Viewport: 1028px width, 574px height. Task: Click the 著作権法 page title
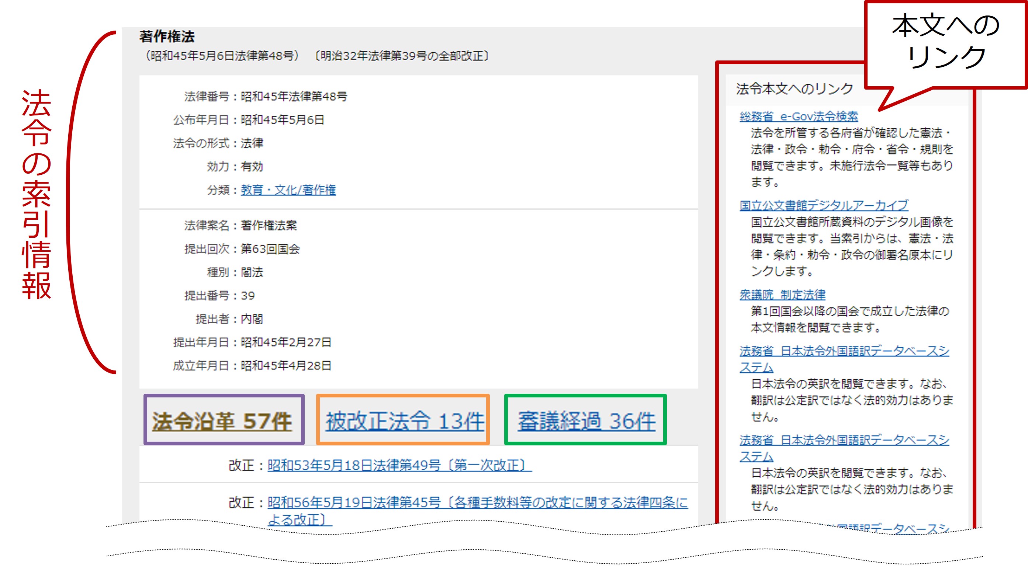tap(167, 37)
